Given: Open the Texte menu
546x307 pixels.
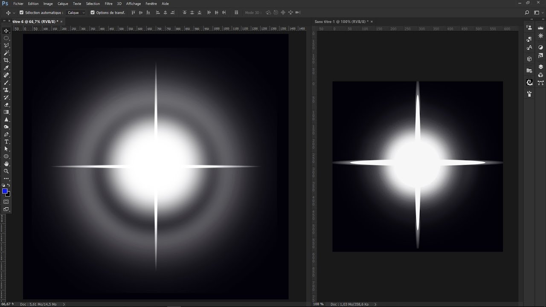Looking at the screenshot, I should point(77,3).
